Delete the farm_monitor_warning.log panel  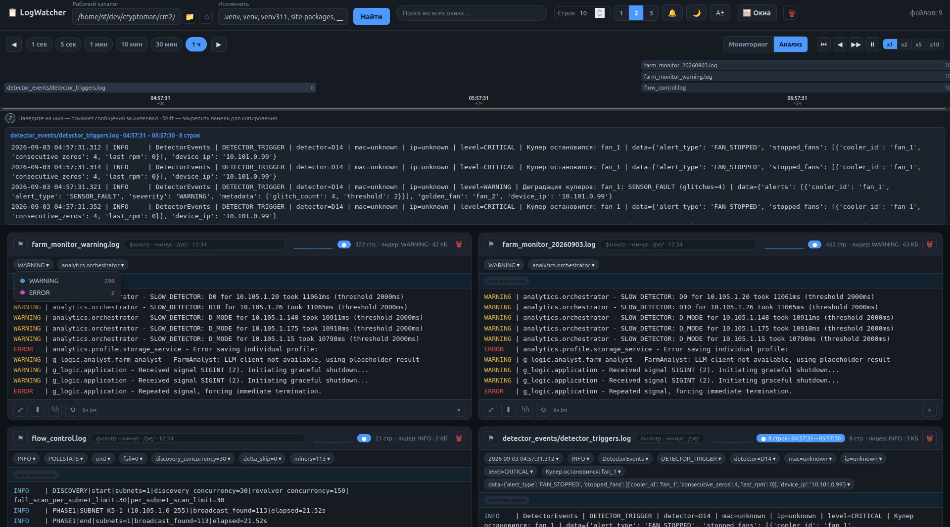coord(459,244)
